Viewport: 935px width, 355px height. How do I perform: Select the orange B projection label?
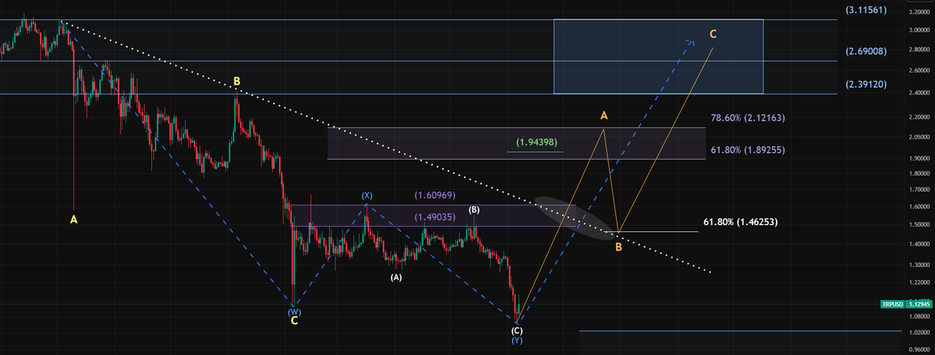[618, 247]
